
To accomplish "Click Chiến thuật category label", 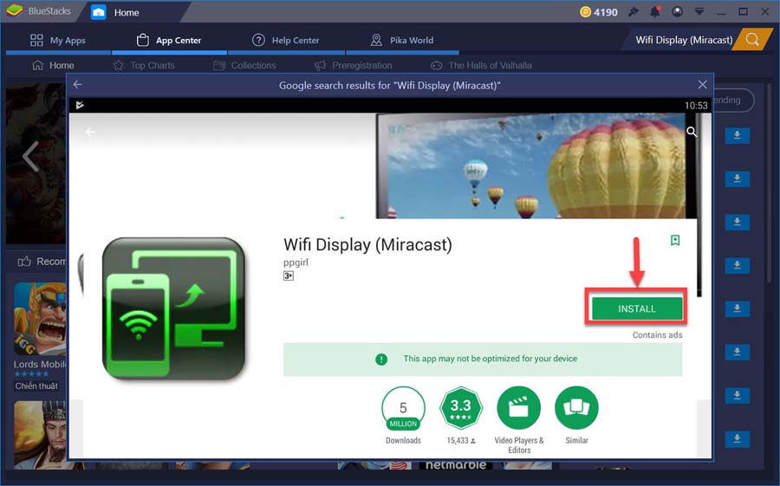I will (x=36, y=386).
